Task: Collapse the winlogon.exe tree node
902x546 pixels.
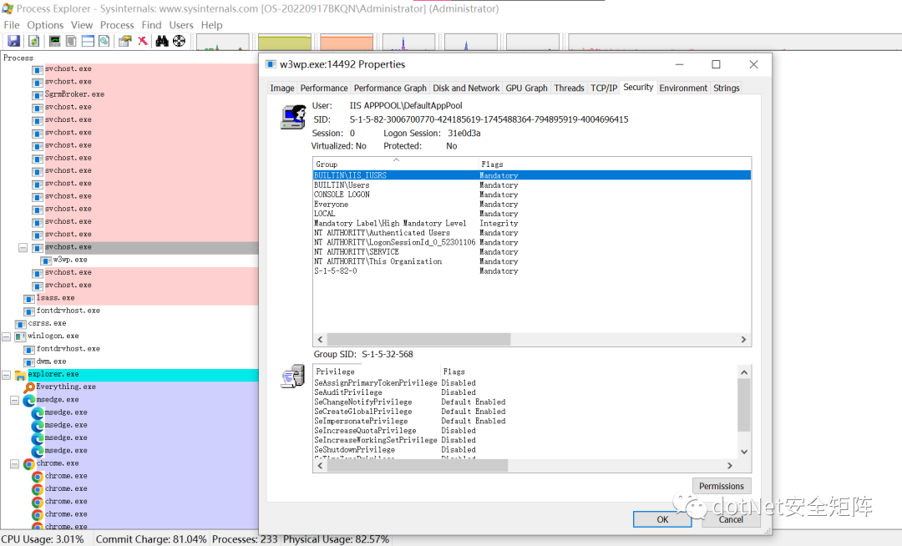Action: pos(7,336)
